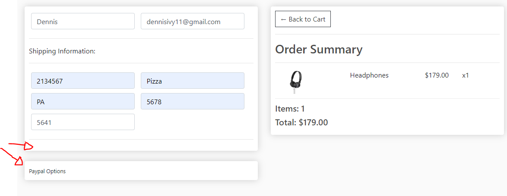The image size is (507, 196).
Task: Go back using the Back to Cart button
Action: [303, 19]
